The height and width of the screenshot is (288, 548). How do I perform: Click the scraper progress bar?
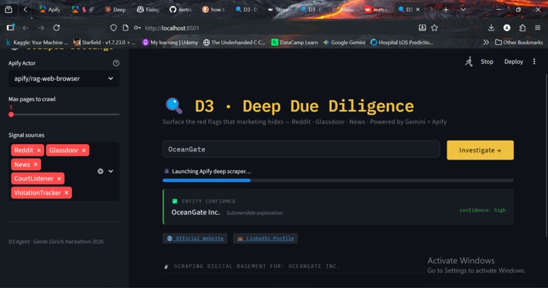338,181
